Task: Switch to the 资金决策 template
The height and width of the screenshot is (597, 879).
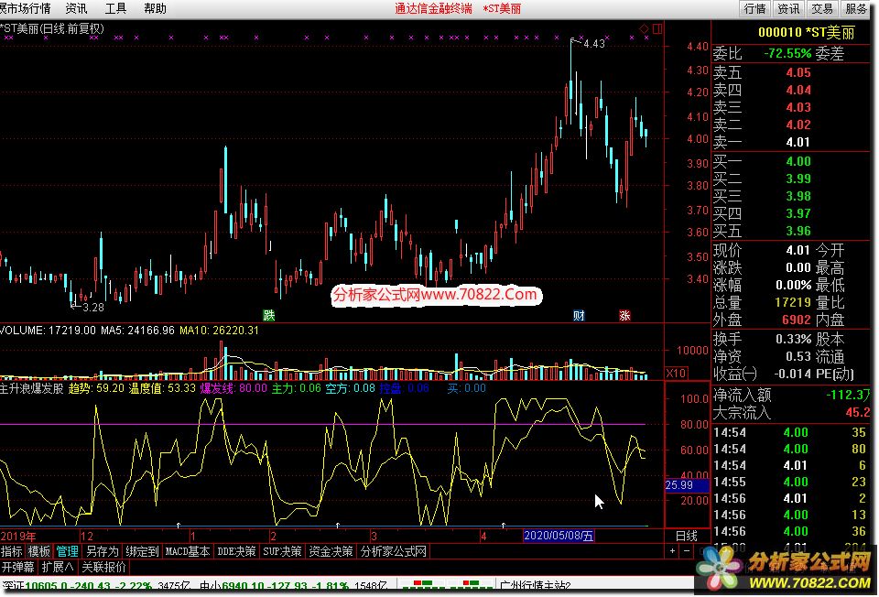Action: click(331, 551)
